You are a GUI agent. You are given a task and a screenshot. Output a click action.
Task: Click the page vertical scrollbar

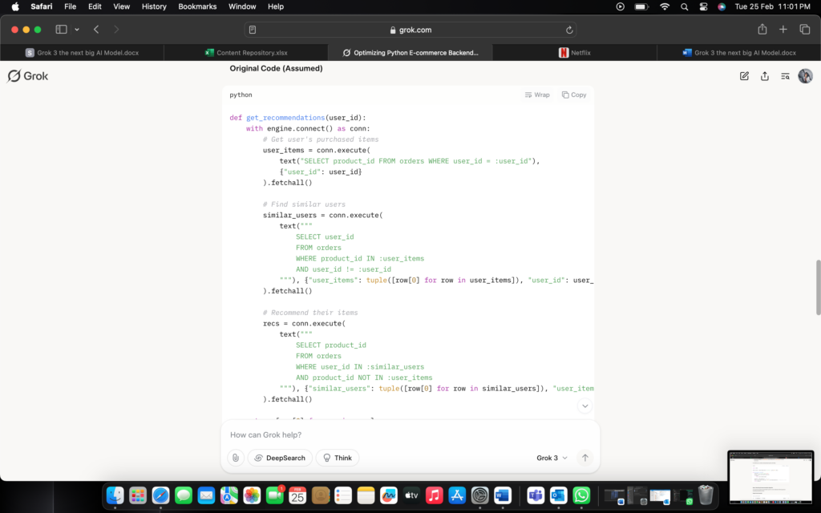tap(817, 287)
